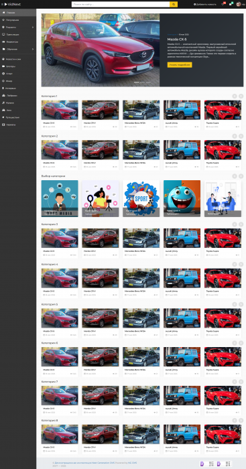Open the Интервью sidebar item with microphone icon

(18, 88)
